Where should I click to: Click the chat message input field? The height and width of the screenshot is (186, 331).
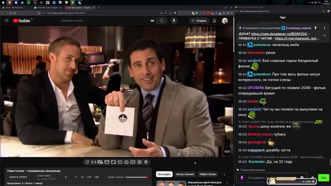point(272,178)
